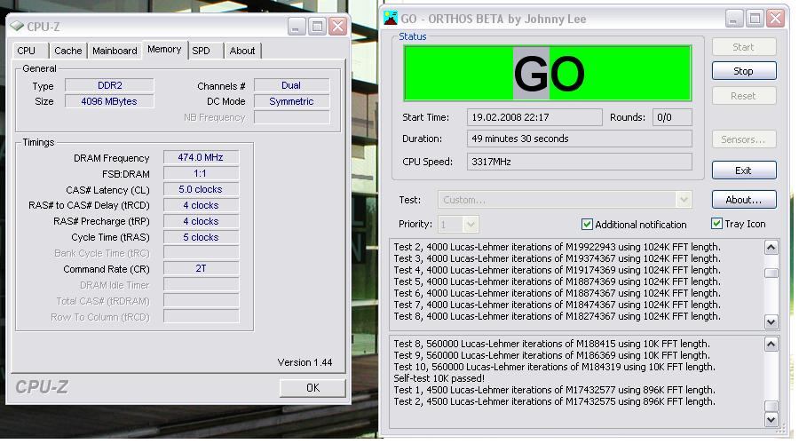Click up arrow of lower log scrollbar
Viewport: 799px width, 444px height.
pos(771,345)
